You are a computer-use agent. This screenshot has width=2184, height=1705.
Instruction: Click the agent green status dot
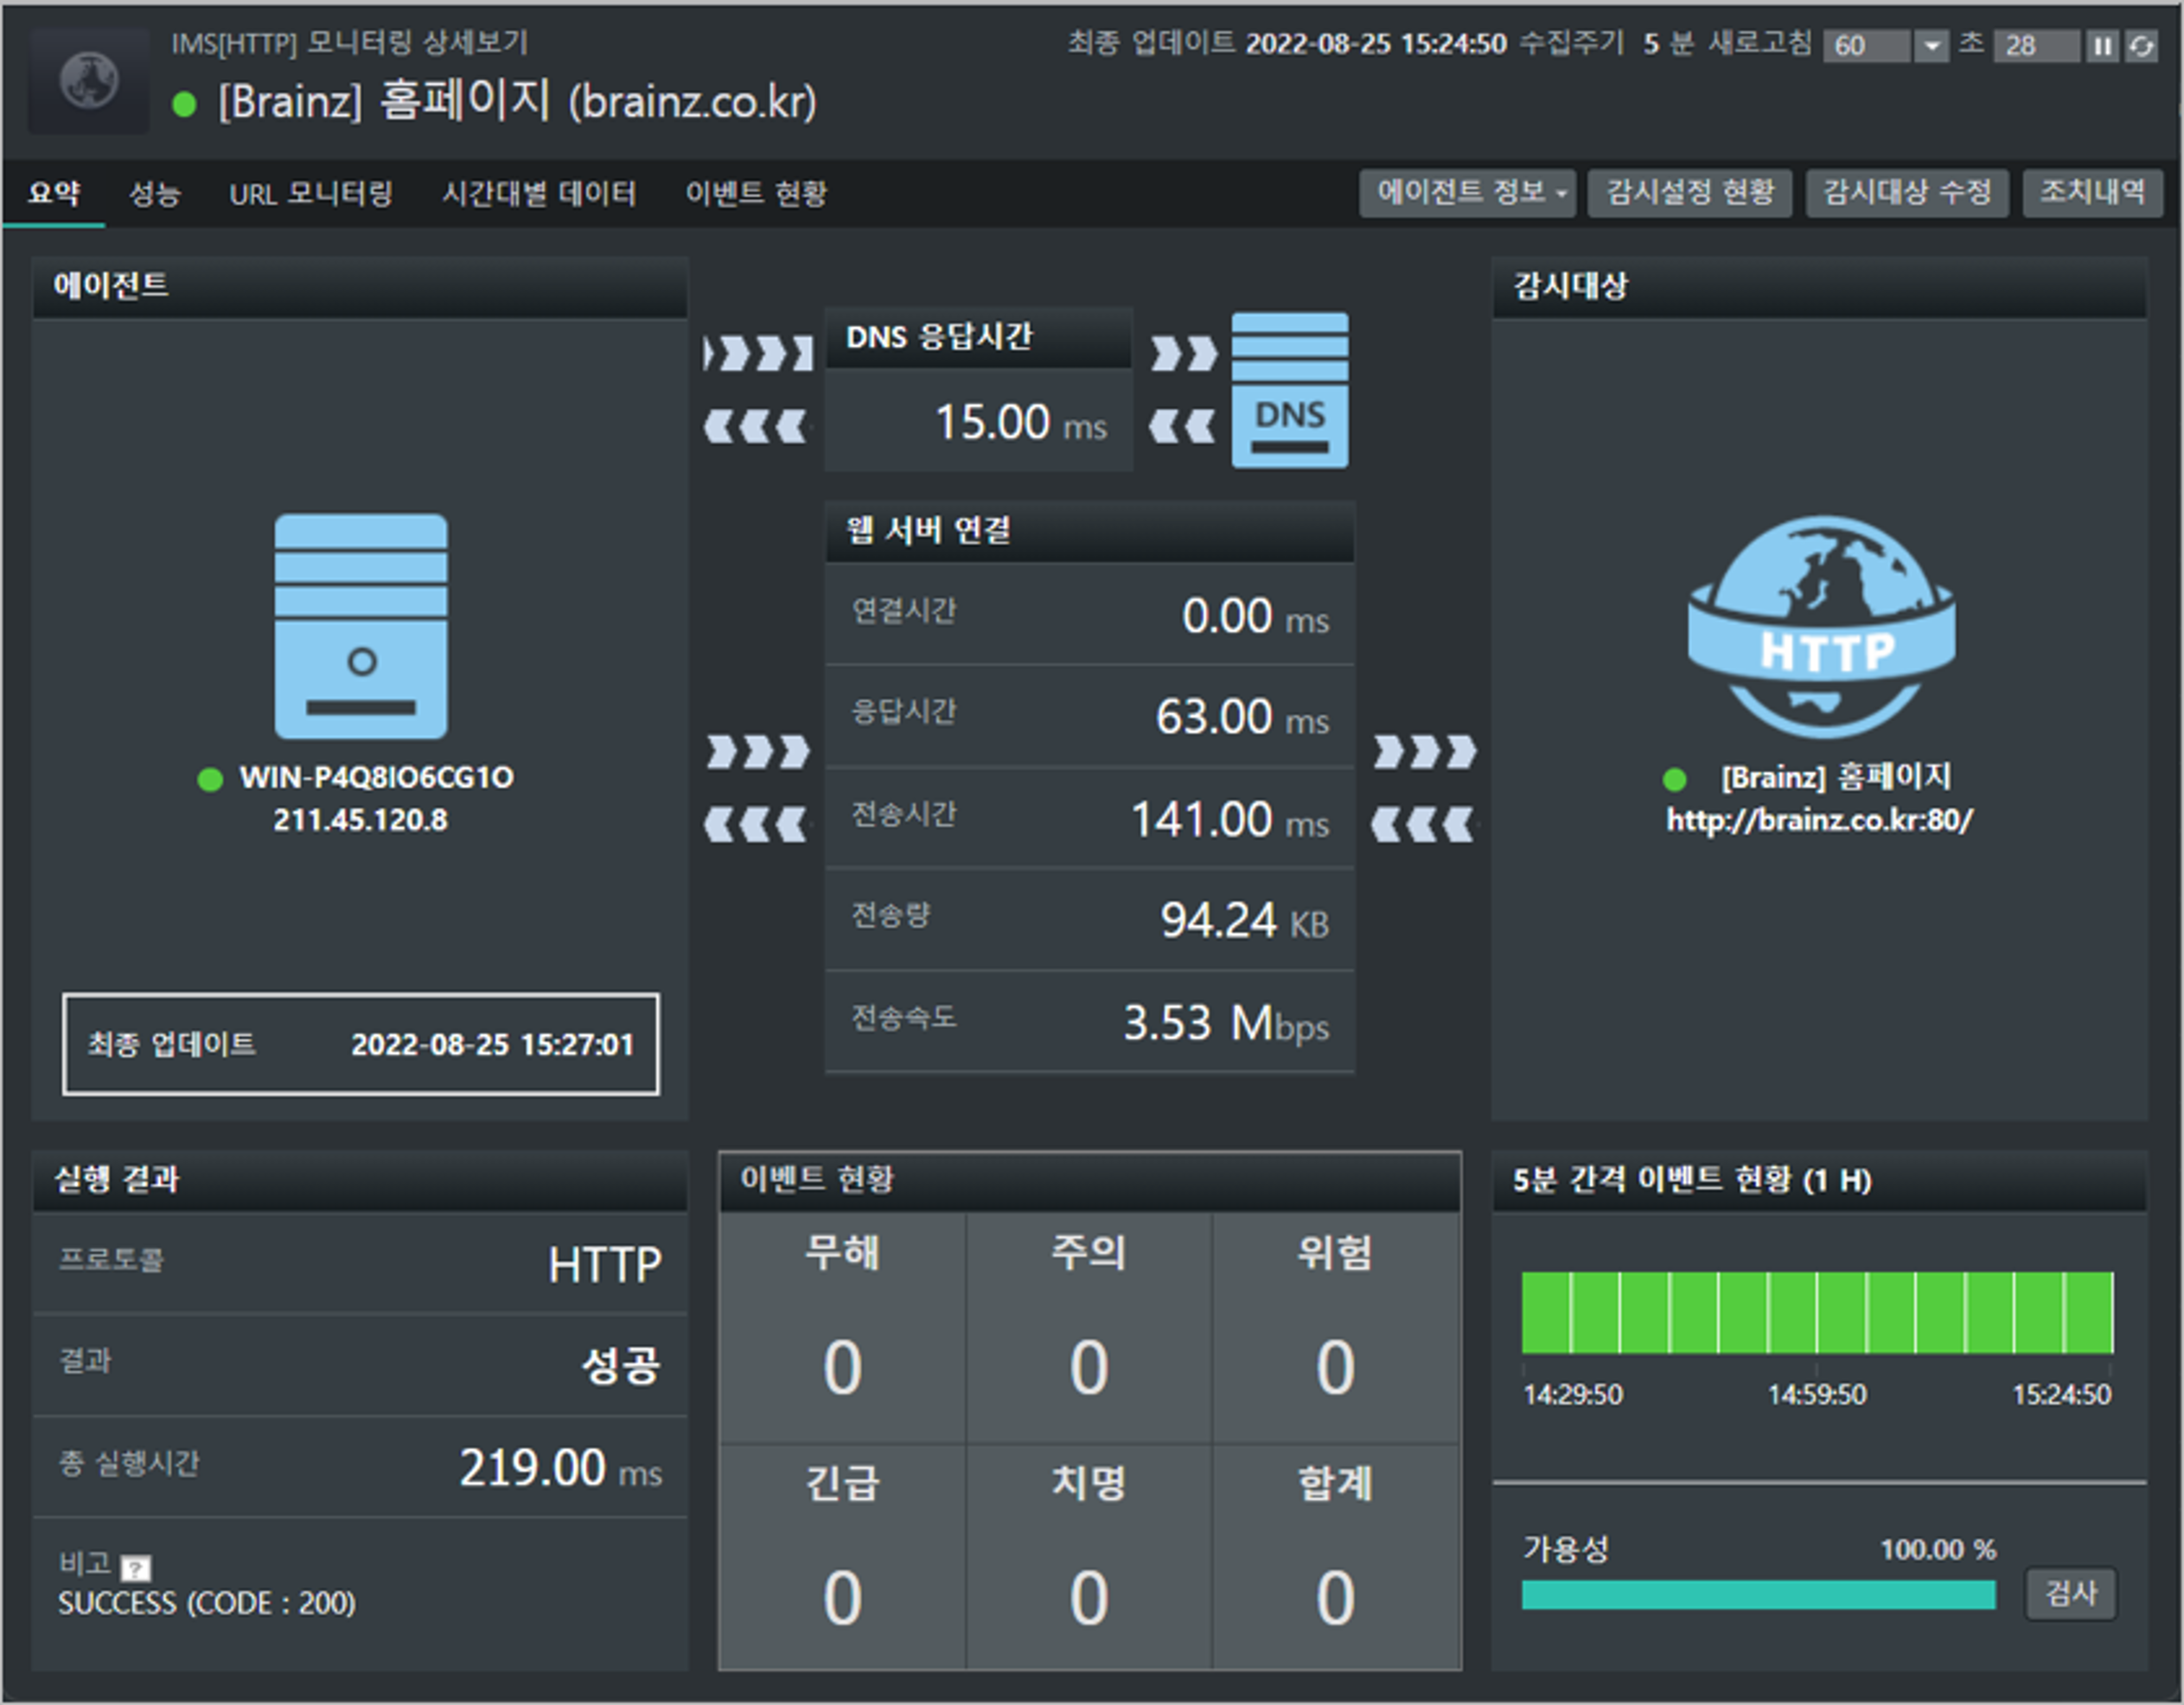(210, 779)
